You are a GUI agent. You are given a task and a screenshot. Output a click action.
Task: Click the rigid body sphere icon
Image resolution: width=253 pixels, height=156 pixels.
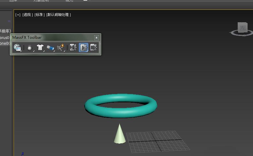point(30,48)
